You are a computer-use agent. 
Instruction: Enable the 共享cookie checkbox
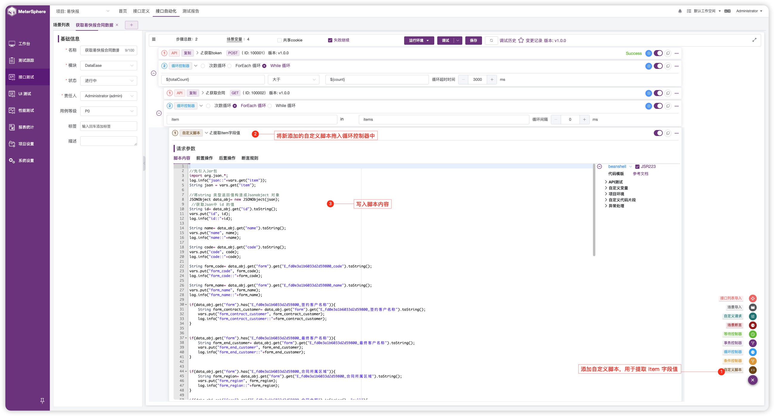[279, 40]
